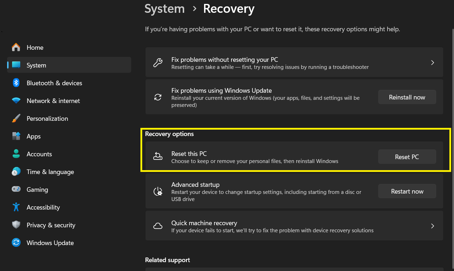Click the System monitor icon in sidebar

click(16, 65)
